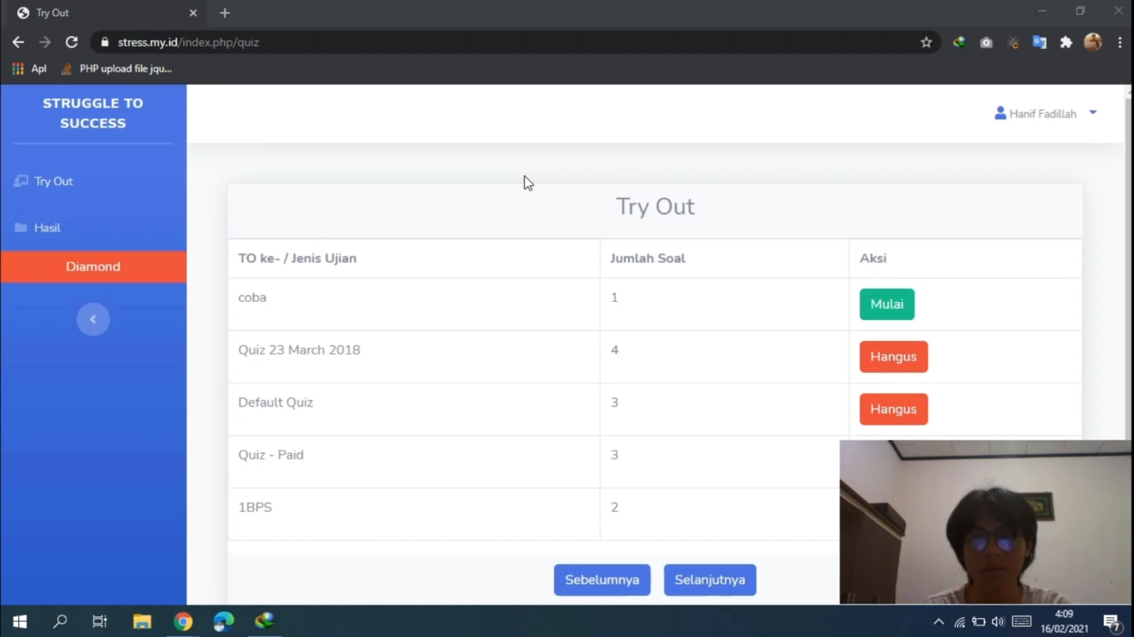
Task: Click the Google Translate extension icon
Action: click(1039, 42)
